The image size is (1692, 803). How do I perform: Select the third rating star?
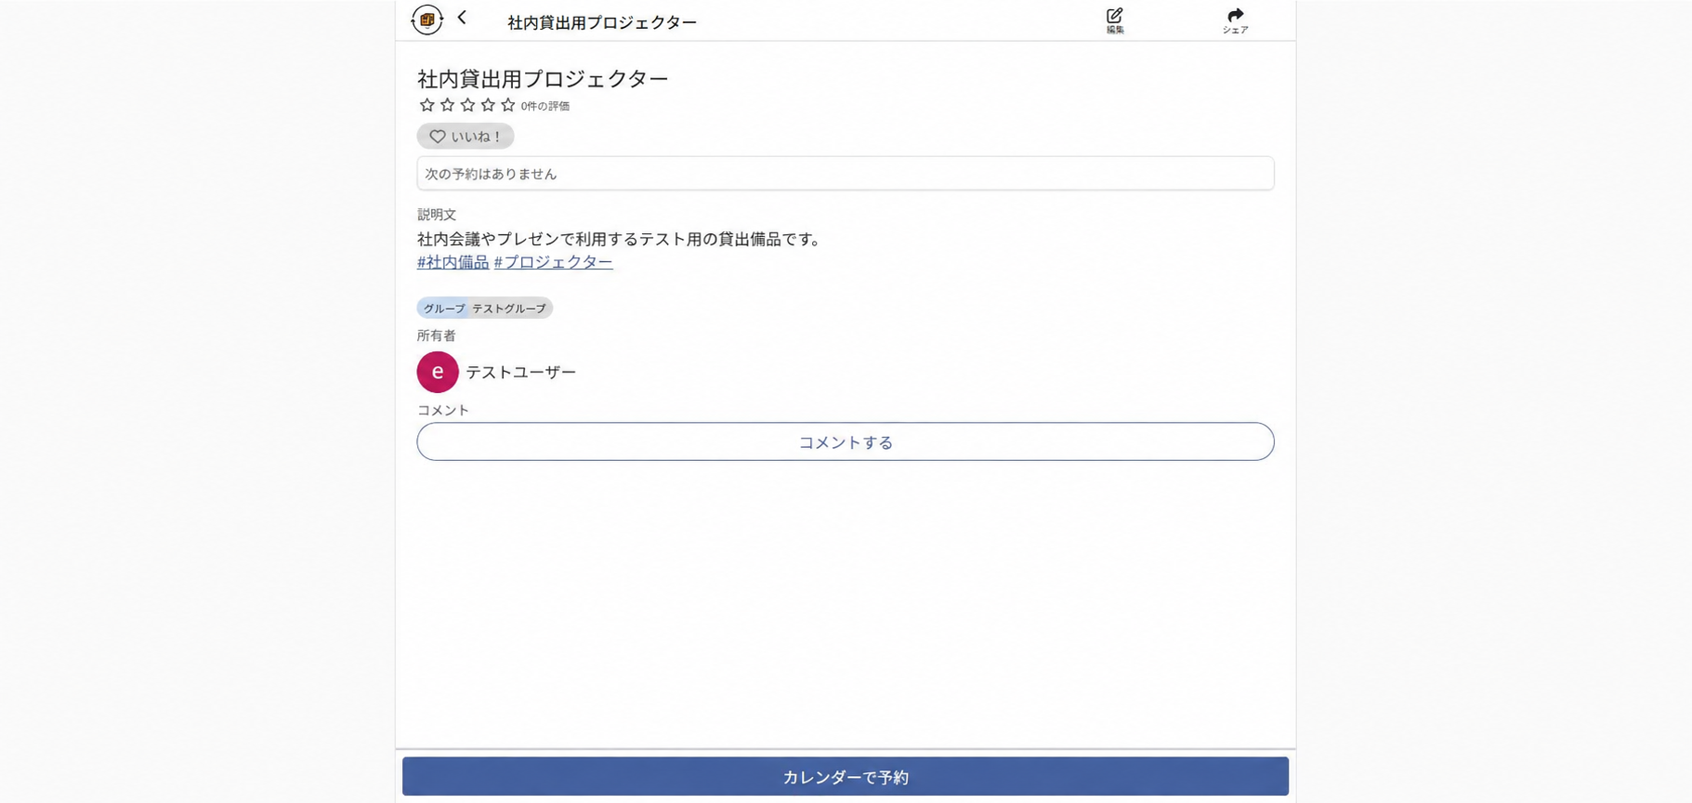click(467, 105)
